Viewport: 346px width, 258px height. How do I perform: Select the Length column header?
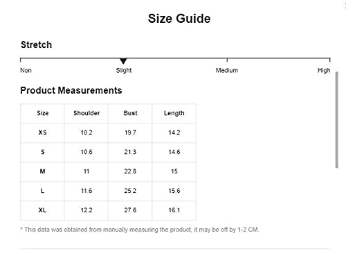point(174,113)
